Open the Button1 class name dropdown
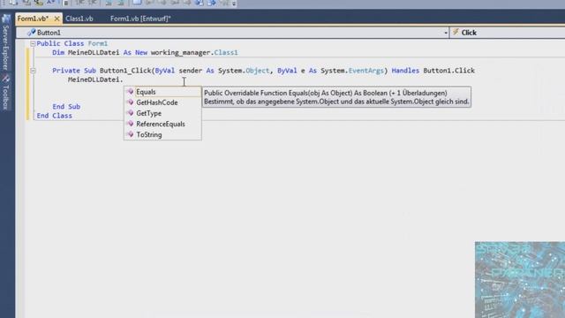Screen dimensions: 565x318 pos(232,33)
